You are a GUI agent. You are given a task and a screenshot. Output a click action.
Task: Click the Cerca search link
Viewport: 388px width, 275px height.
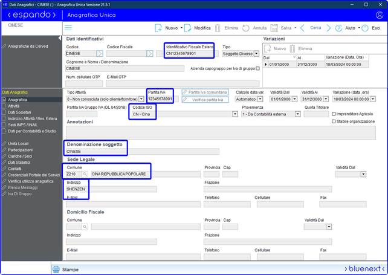click(315, 28)
